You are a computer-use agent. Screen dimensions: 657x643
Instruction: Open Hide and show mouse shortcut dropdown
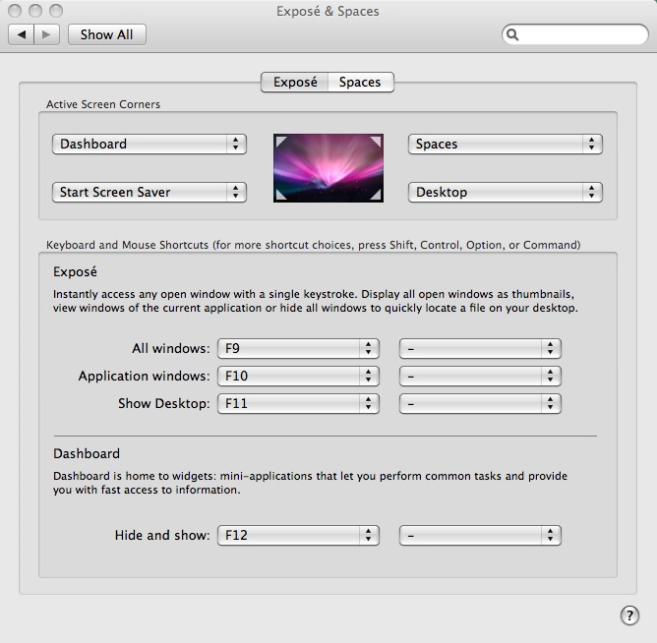(x=480, y=536)
